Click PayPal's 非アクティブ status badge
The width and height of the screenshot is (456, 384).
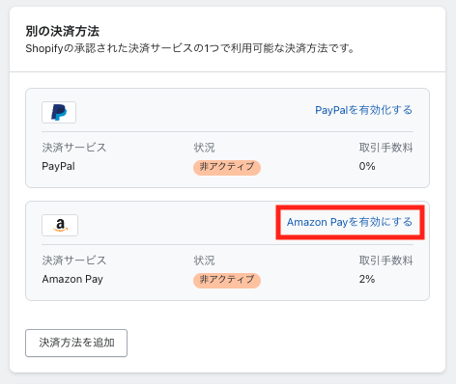pyautogui.click(x=227, y=167)
